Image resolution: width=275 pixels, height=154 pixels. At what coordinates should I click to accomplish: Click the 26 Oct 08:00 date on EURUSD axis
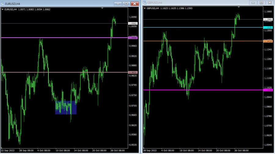(x=117, y=150)
